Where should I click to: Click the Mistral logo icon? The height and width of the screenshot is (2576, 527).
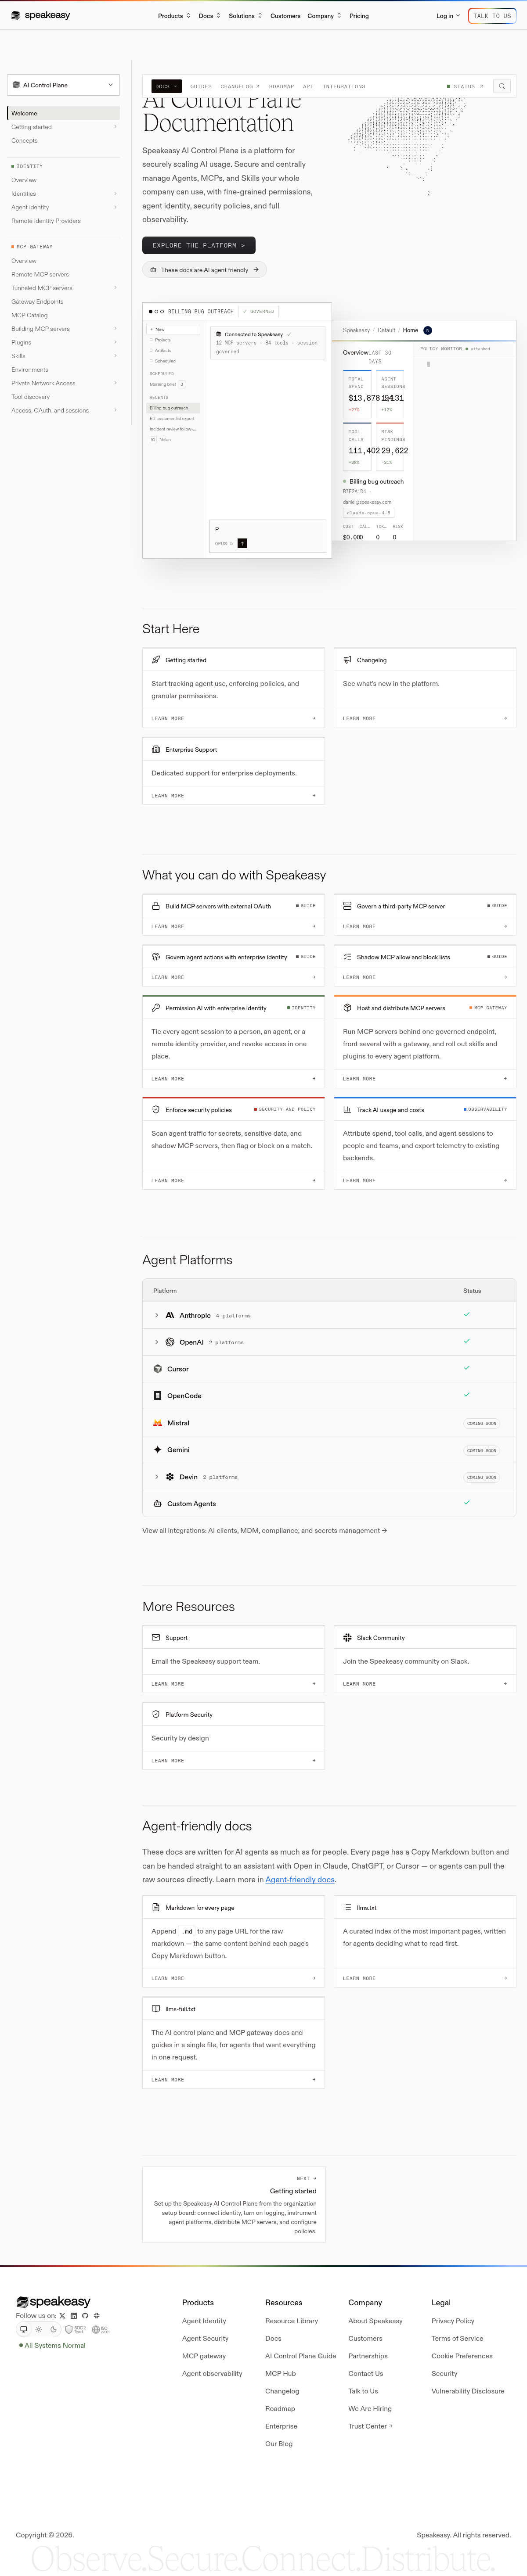(158, 1423)
